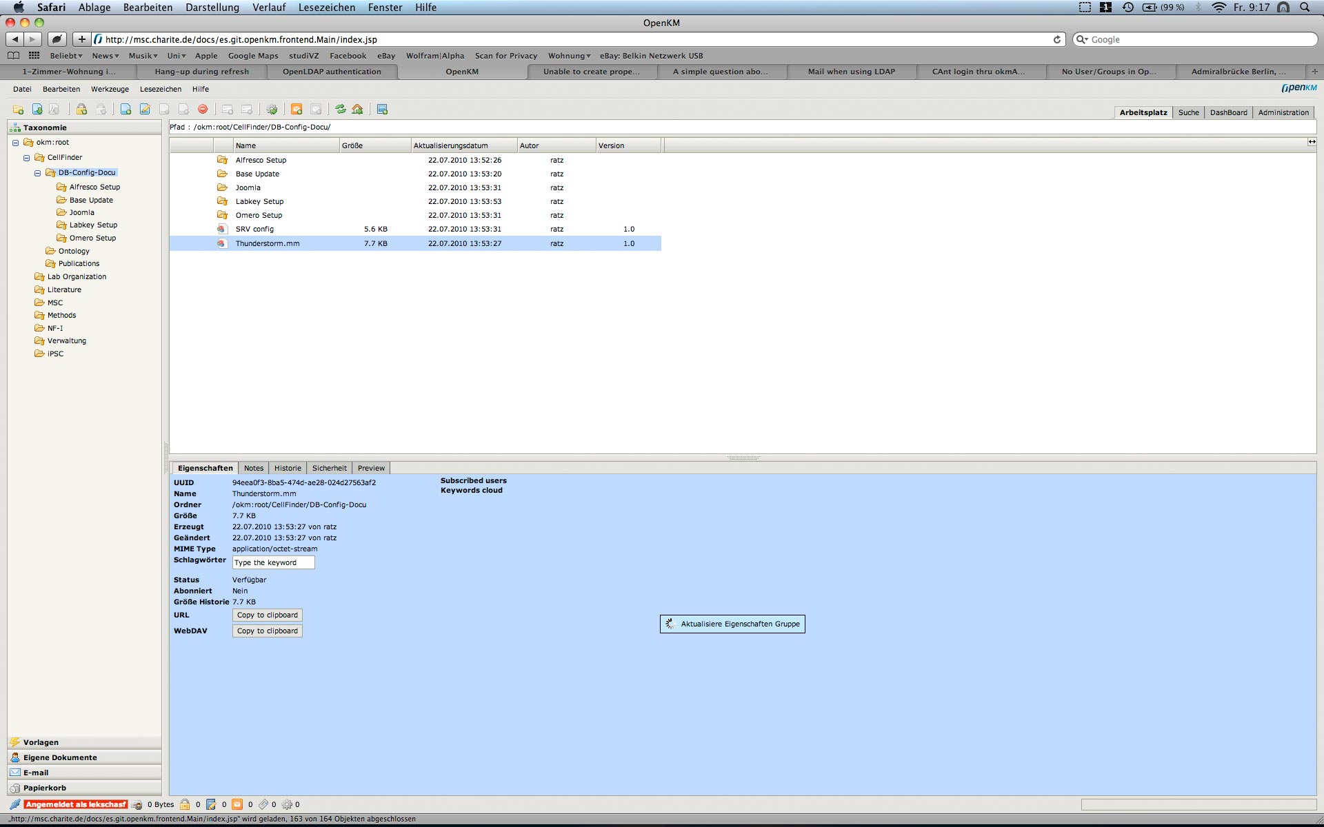Switch to the Historie tab
The width and height of the screenshot is (1324, 827).
tap(288, 468)
